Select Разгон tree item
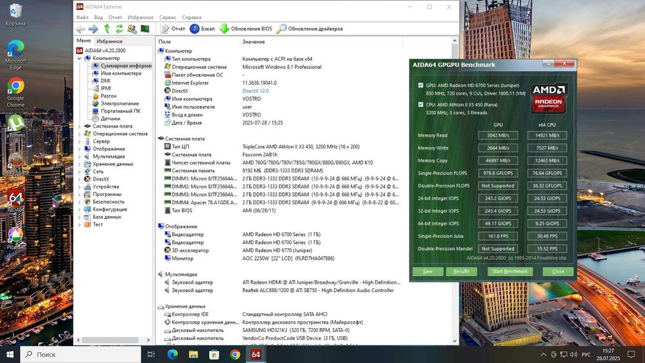This screenshot has height=363, width=645. click(x=108, y=96)
